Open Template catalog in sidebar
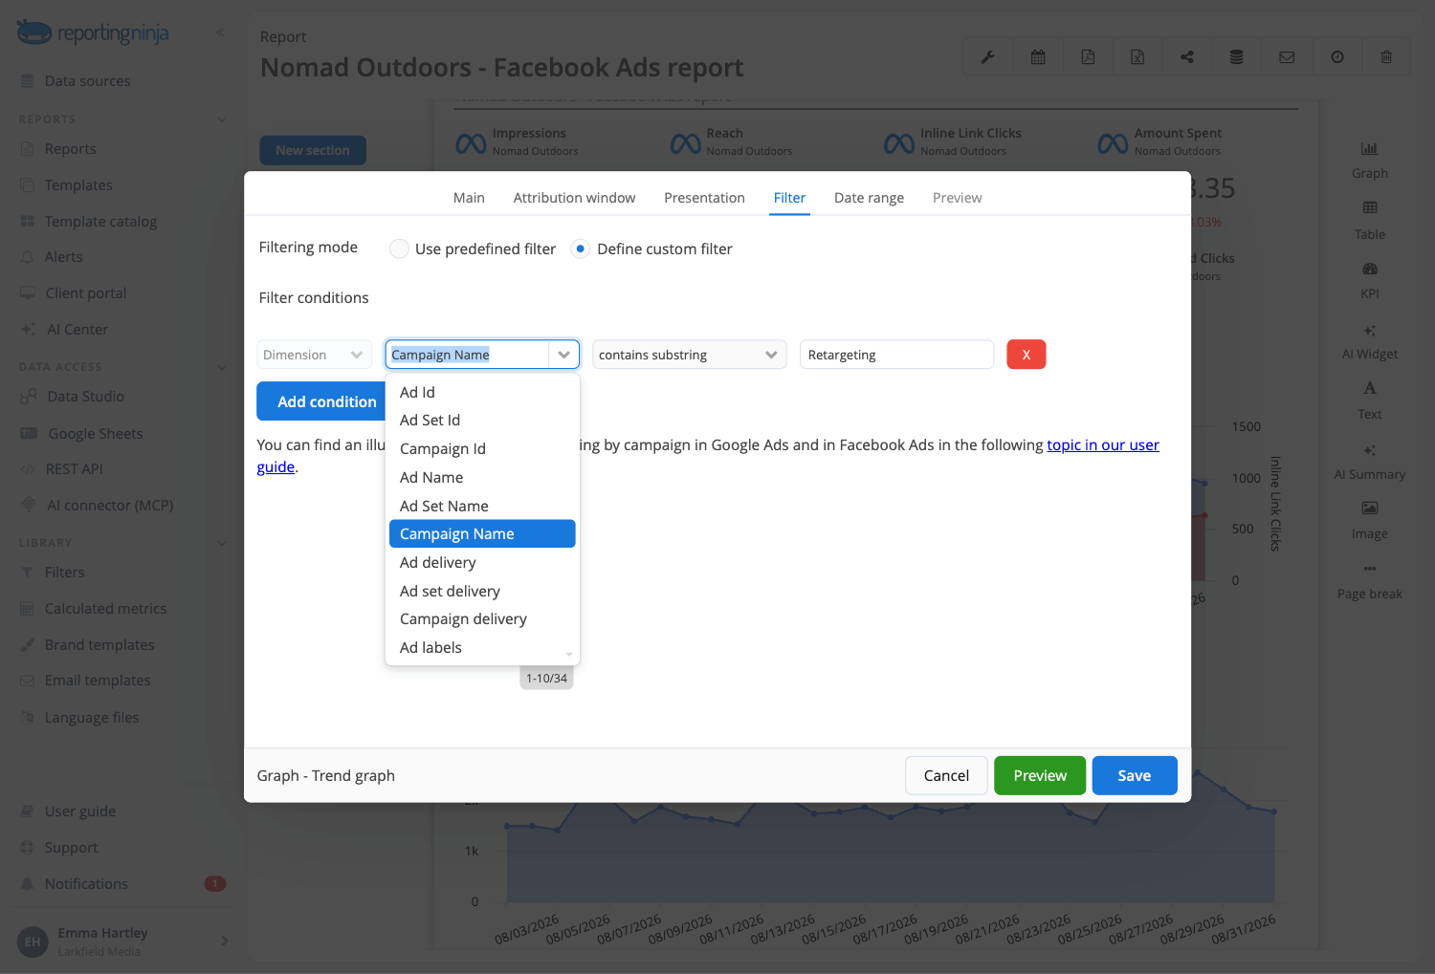The image size is (1435, 974). tap(100, 222)
